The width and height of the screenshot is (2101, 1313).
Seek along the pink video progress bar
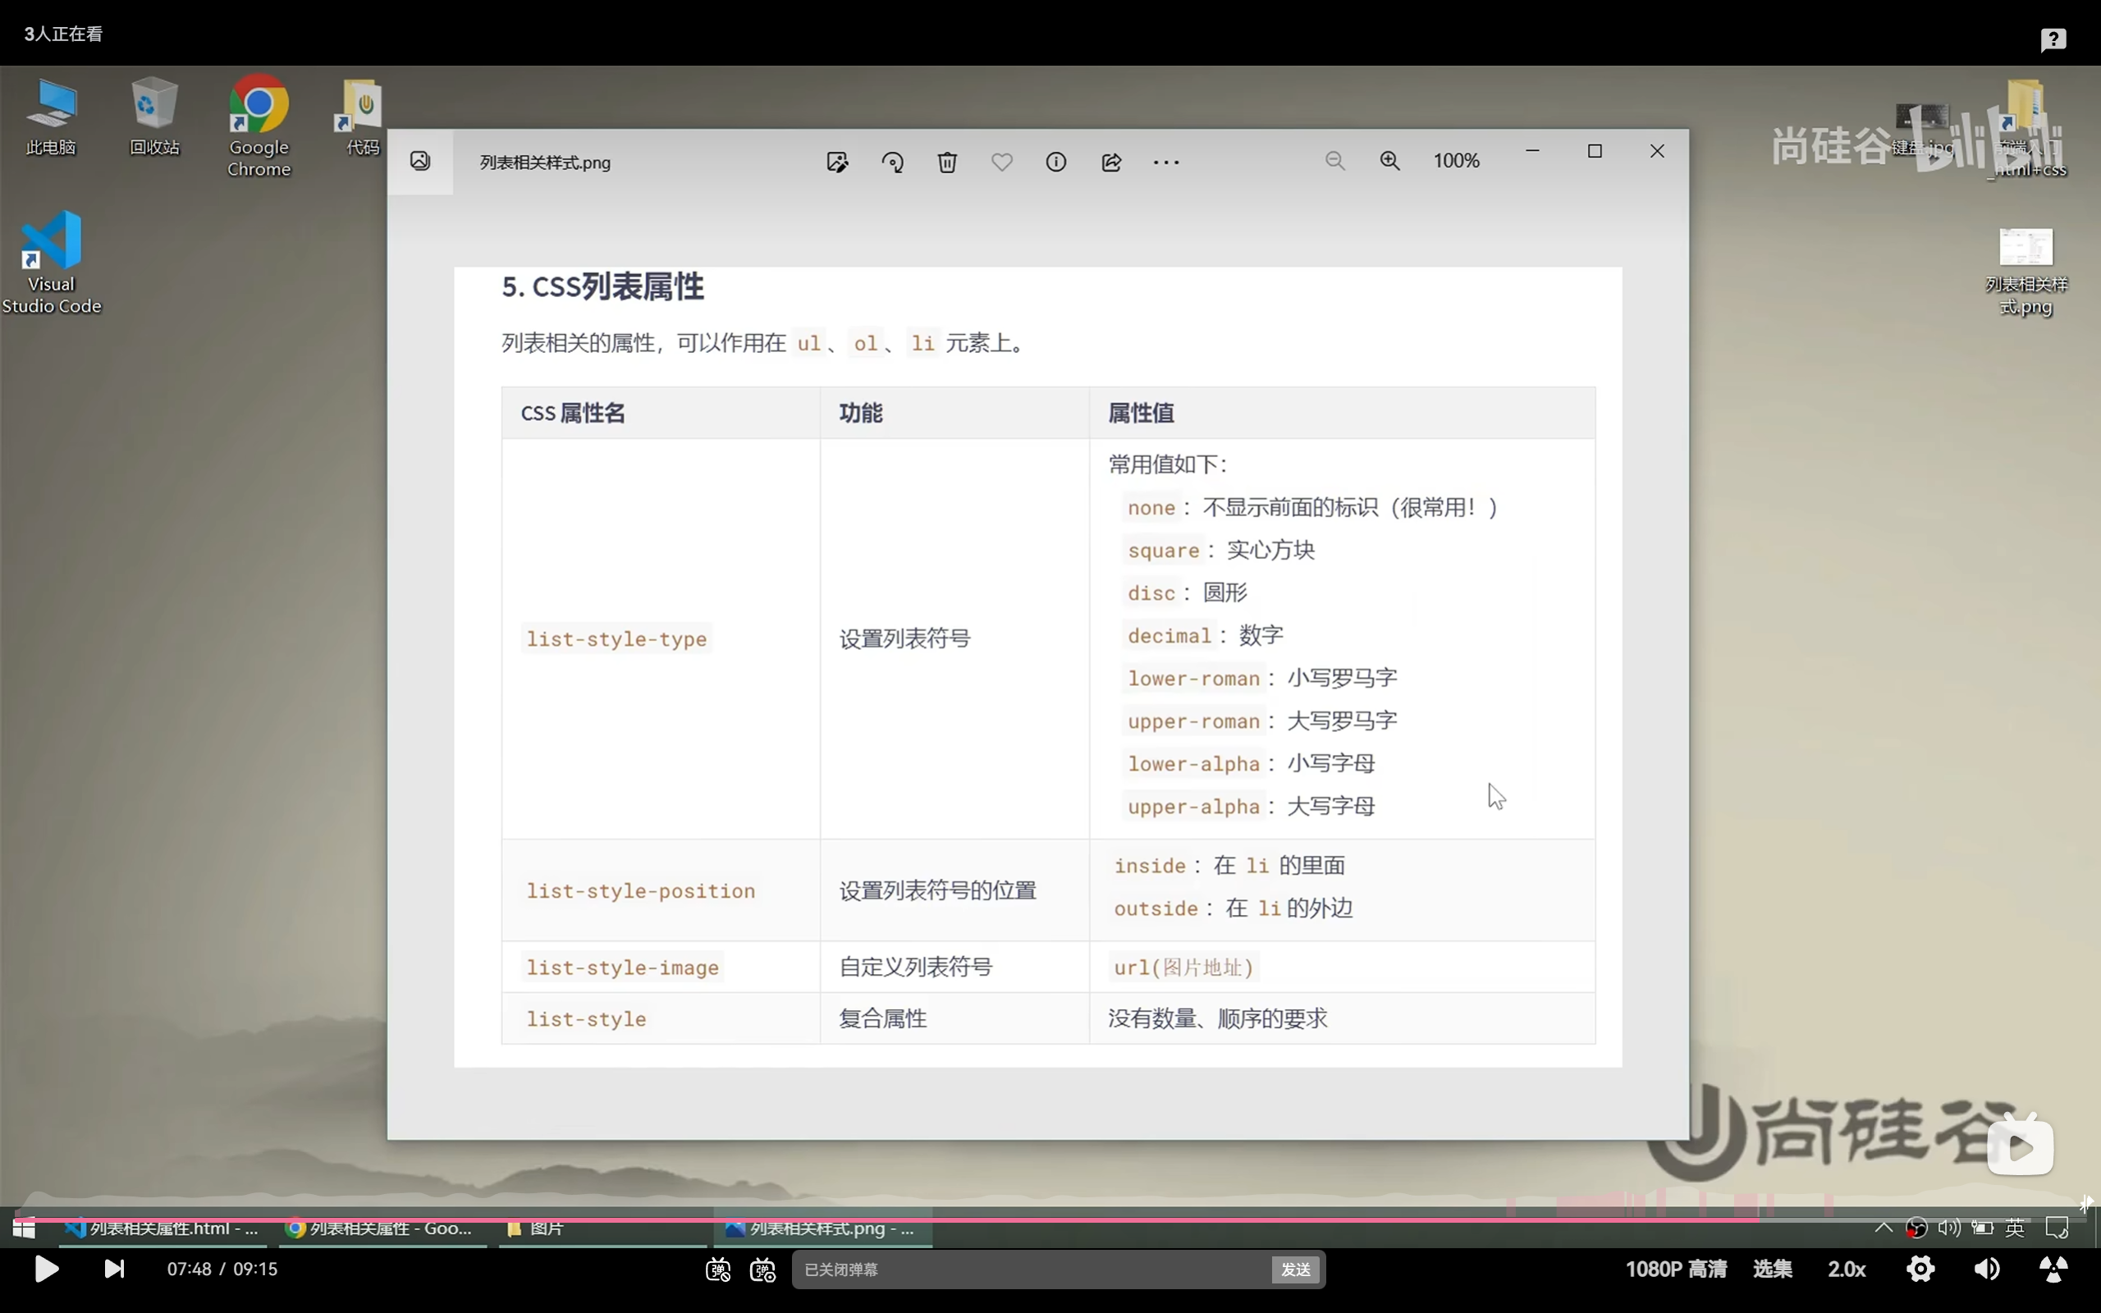click(x=1050, y=1219)
